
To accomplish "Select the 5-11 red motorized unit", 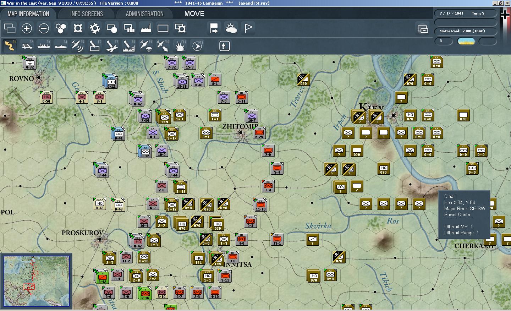I will (x=242, y=97).
